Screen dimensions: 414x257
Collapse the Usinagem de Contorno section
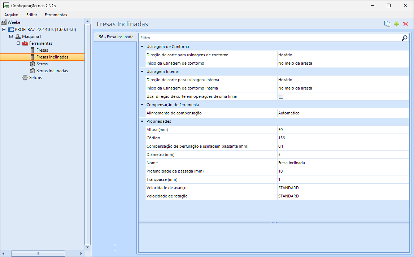pyautogui.click(x=142, y=47)
